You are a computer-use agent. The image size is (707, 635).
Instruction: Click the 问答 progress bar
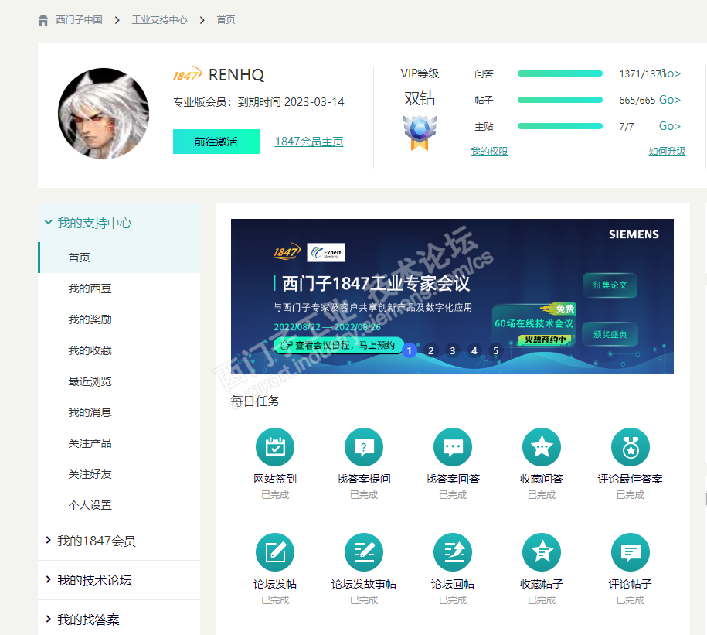pyautogui.click(x=560, y=73)
